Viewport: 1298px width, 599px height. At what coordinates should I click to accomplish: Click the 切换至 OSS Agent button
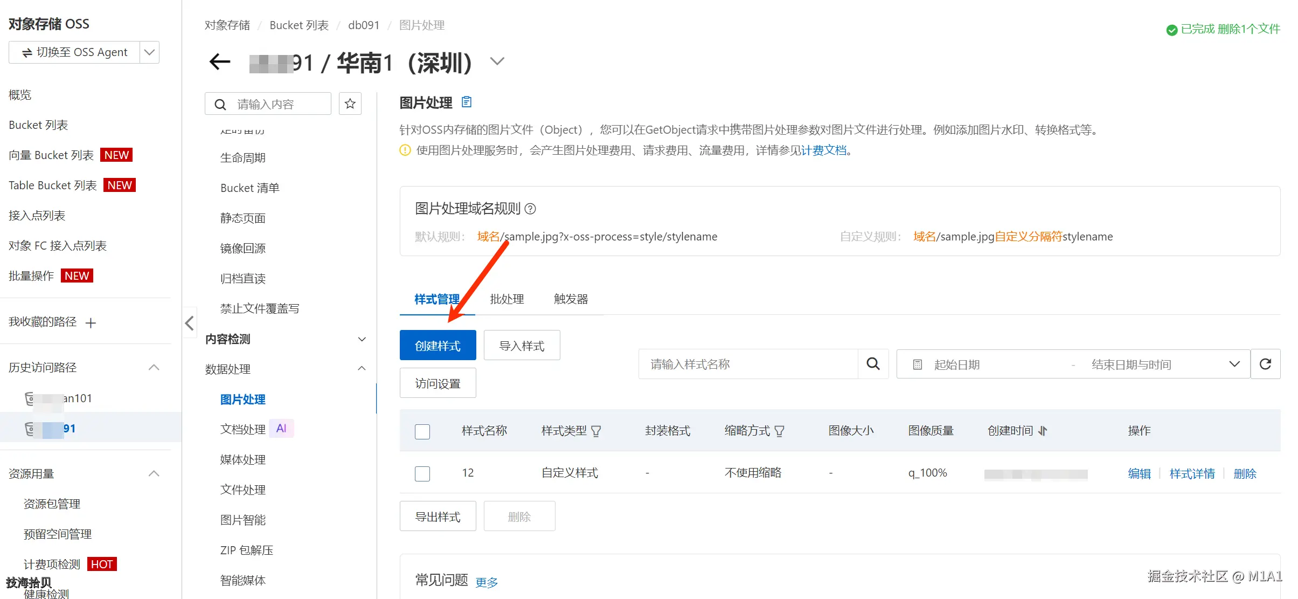pos(74,52)
